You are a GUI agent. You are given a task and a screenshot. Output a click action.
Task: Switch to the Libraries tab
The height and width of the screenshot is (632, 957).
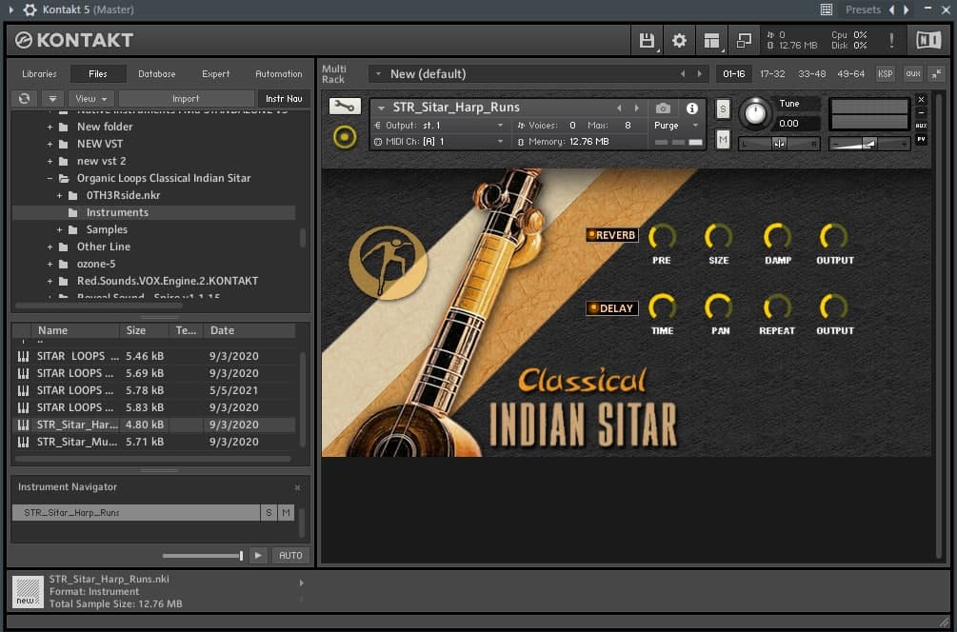39,74
